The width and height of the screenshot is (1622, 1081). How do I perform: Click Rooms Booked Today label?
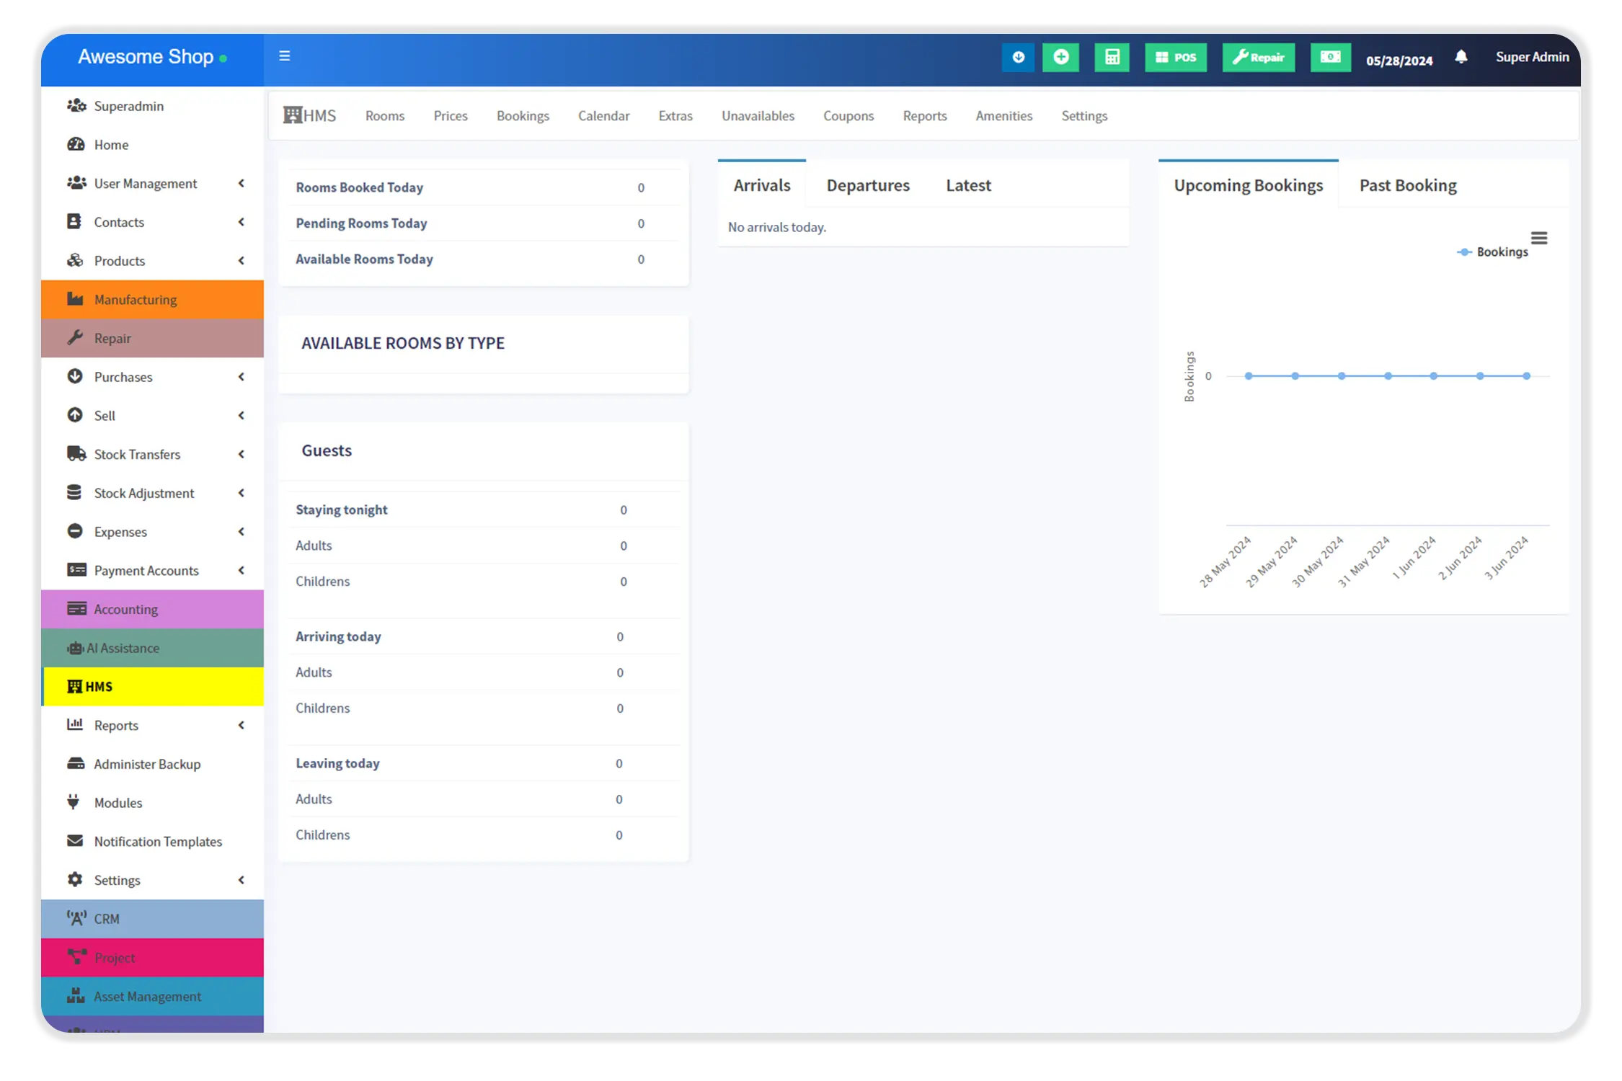(x=359, y=187)
